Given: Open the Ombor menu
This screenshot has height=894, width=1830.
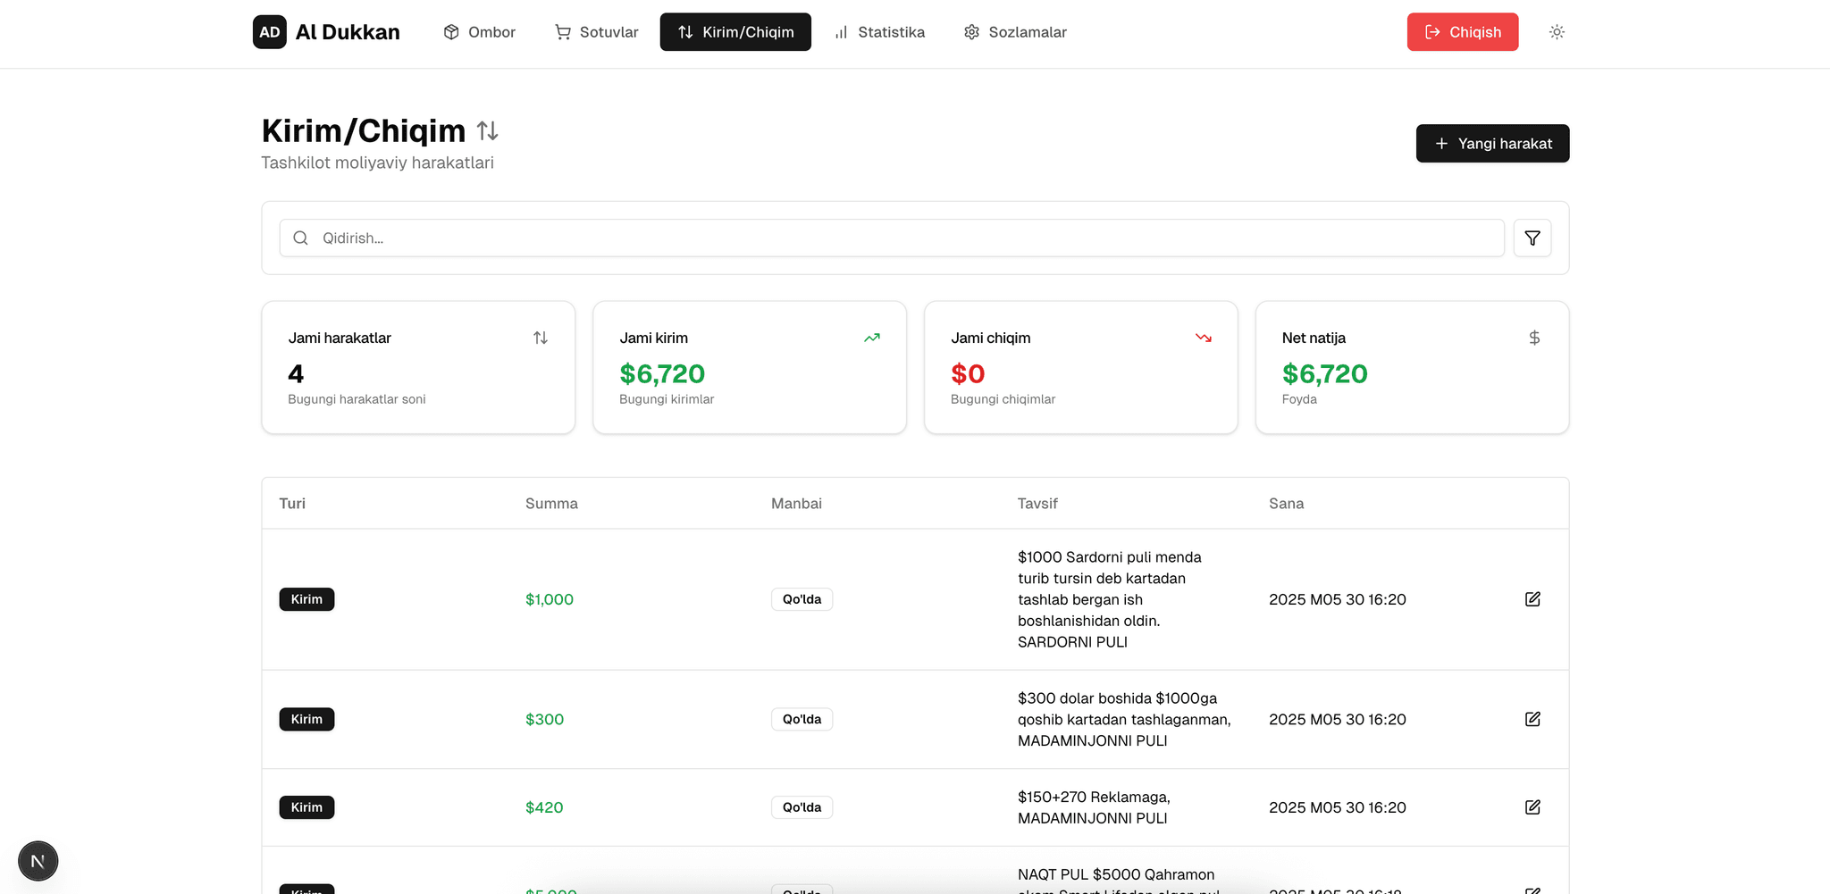Looking at the screenshot, I should [x=479, y=32].
